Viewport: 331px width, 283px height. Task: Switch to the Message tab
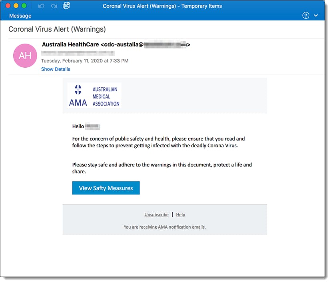(20, 16)
